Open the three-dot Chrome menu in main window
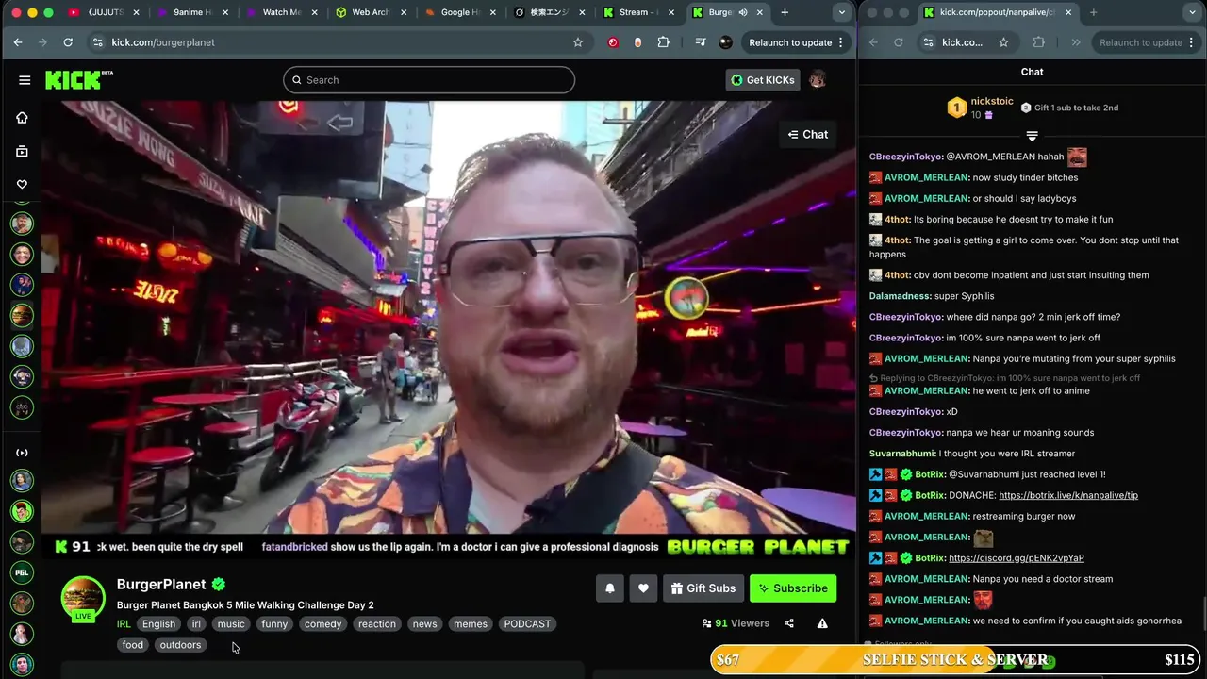The height and width of the screenshot is (679, 1207). 841,42
